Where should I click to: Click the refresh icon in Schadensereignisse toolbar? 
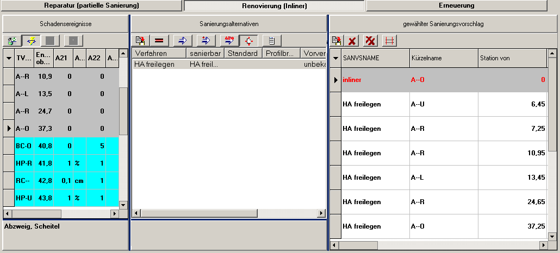point(12,40)
